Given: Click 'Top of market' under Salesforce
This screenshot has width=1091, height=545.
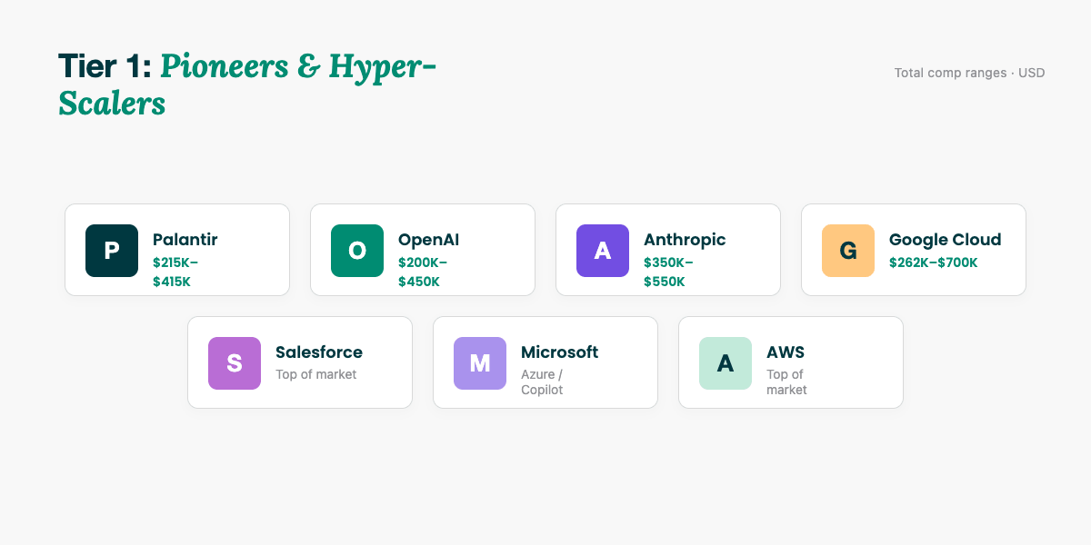Looking at the screenshot, I should click(x=316, y=374).
